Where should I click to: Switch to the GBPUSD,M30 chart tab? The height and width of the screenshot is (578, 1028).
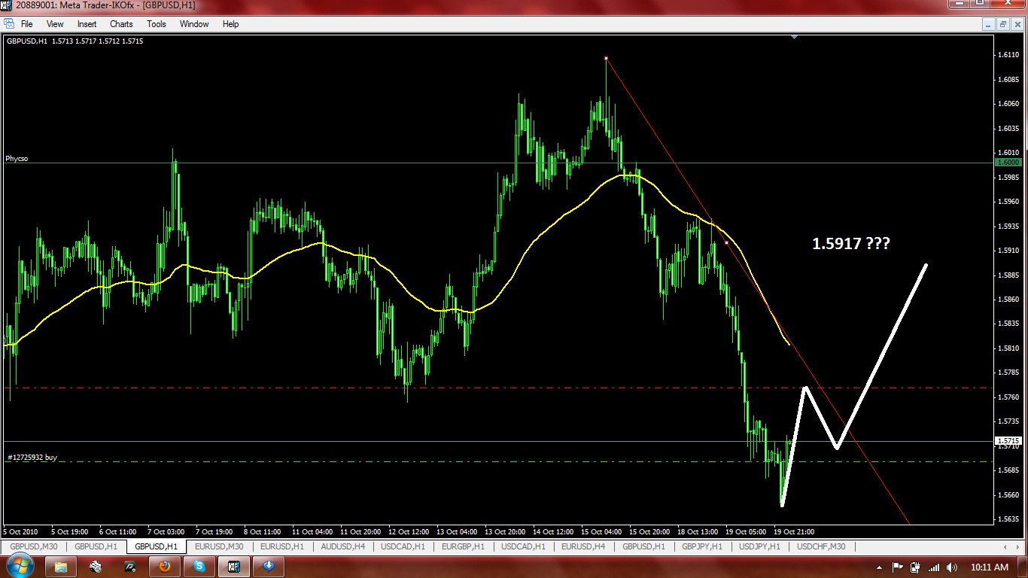coord(34,546)
